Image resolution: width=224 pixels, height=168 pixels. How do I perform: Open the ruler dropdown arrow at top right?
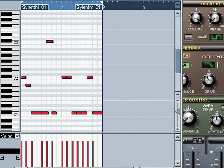click(x=178, y=5)
